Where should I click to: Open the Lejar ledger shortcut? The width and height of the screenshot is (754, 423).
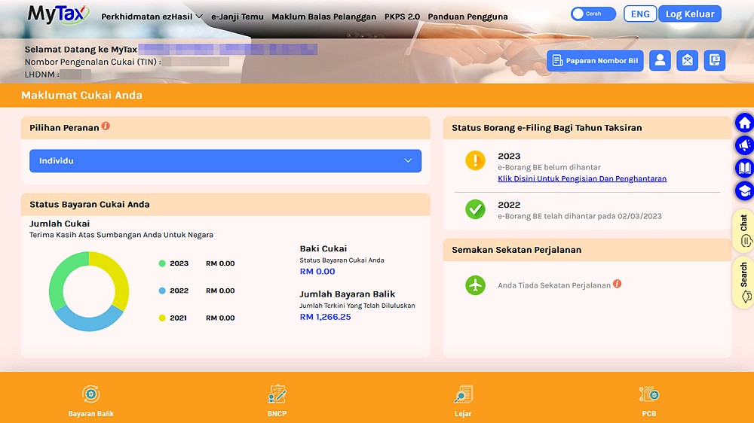463,400
